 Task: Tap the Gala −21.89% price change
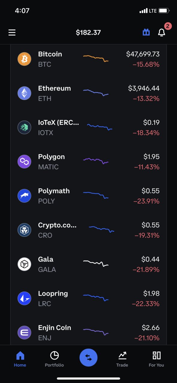[146, 270]
